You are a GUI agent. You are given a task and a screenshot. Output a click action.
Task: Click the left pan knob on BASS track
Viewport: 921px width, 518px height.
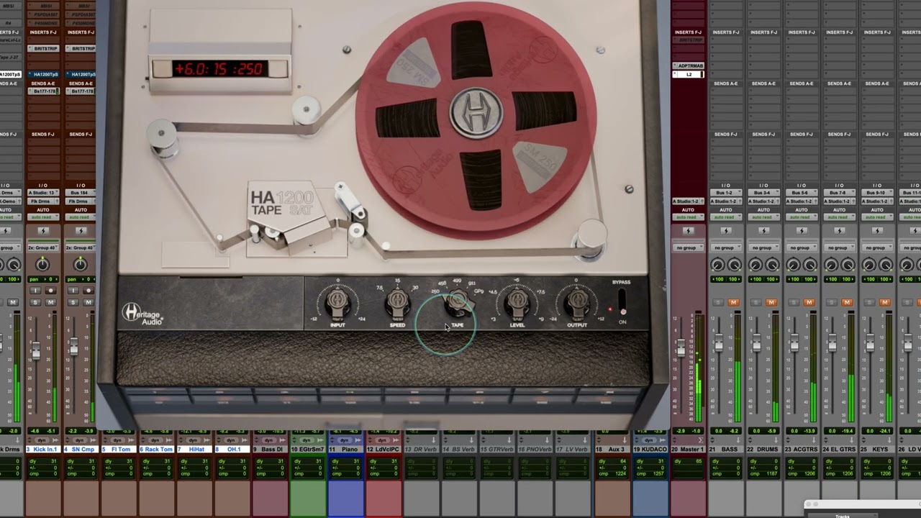[x=717, y=265]
